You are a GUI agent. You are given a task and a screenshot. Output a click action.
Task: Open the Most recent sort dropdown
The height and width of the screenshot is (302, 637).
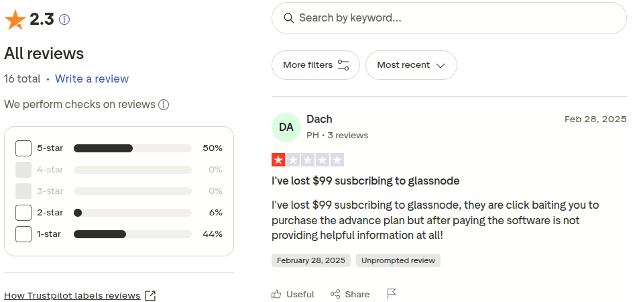pyautogui.click(x=411, y=65)
